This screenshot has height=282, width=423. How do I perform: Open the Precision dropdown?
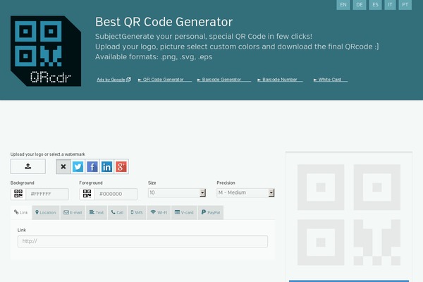245,192
